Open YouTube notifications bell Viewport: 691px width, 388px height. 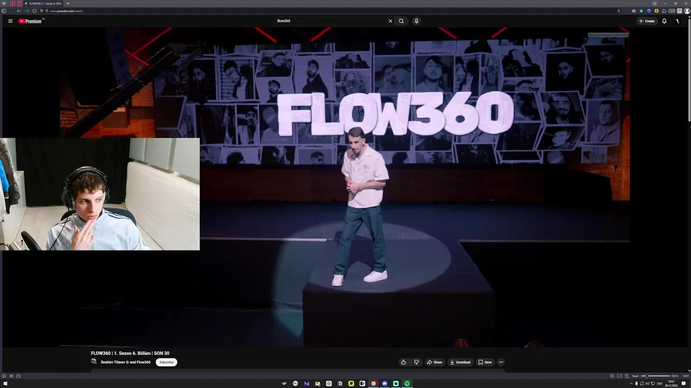(x=665, y=21)
